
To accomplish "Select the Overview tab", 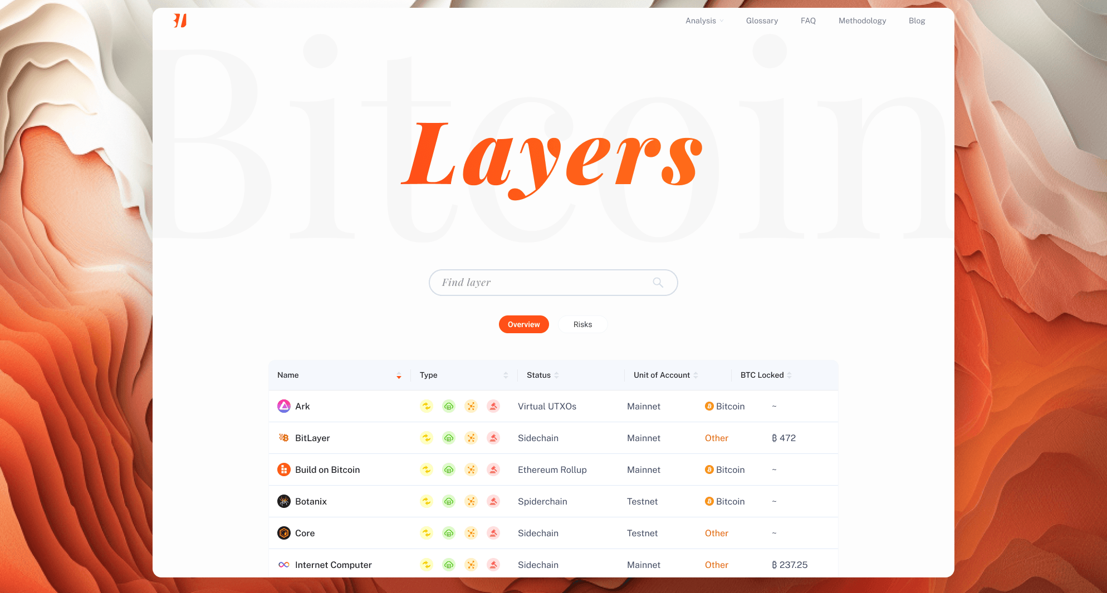I will click(523, 324).
